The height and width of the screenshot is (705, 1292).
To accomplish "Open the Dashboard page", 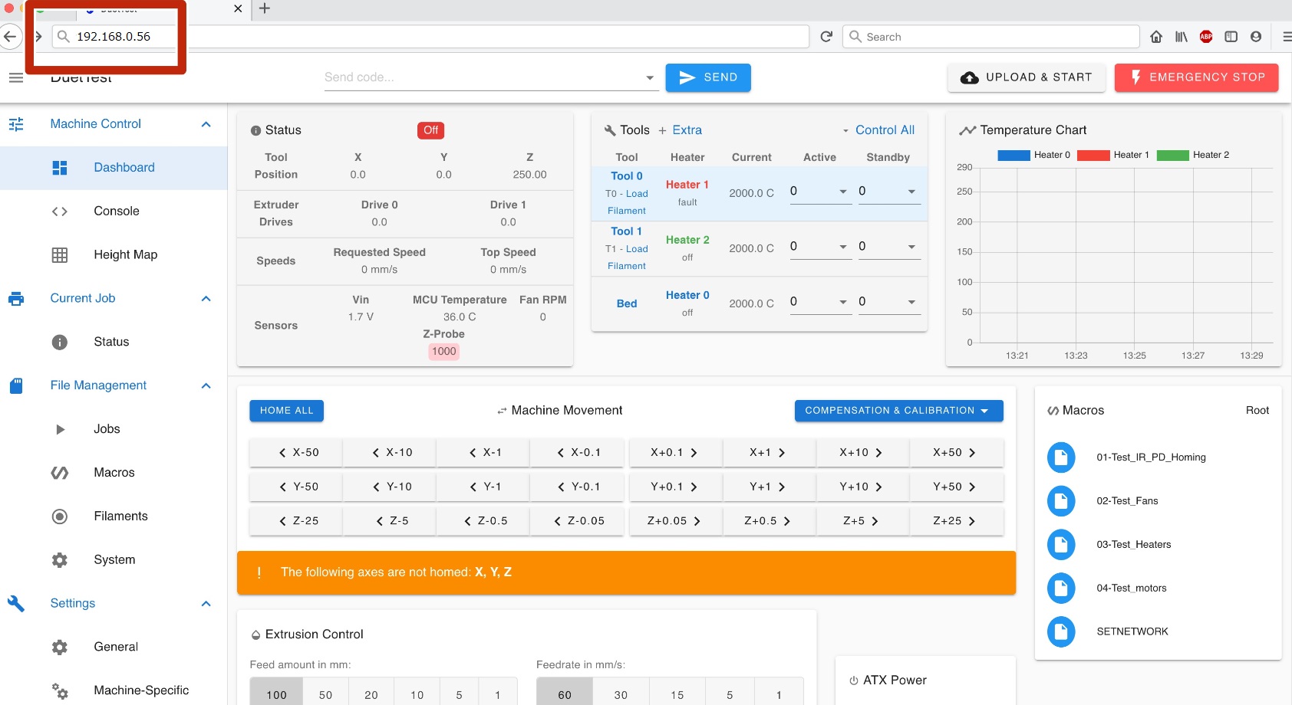I will [114, 168].
